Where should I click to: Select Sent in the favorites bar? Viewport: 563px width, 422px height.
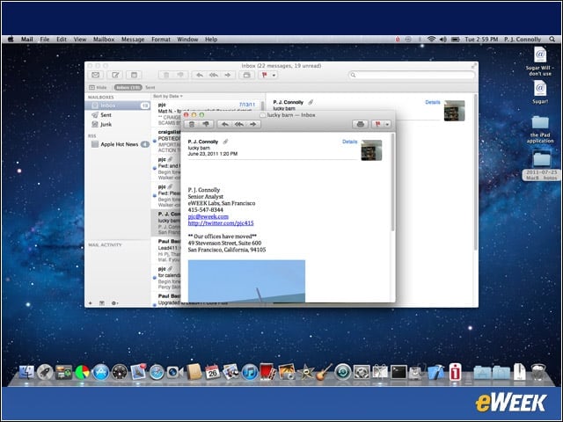[x=150, y=87]
